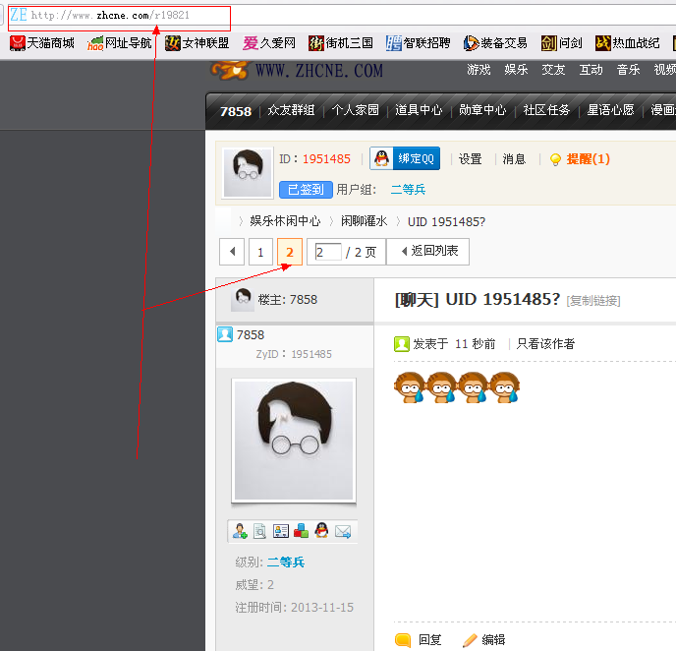
Task: Open the 网址导航 bookmark
Action: point(120,43)
